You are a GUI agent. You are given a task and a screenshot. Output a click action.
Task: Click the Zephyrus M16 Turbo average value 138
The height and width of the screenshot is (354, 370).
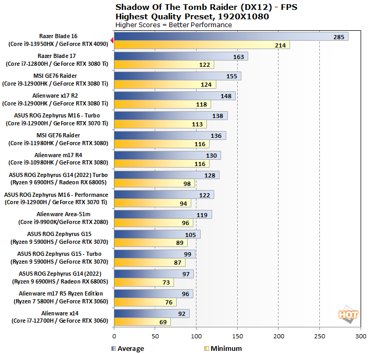coord(217,116)
